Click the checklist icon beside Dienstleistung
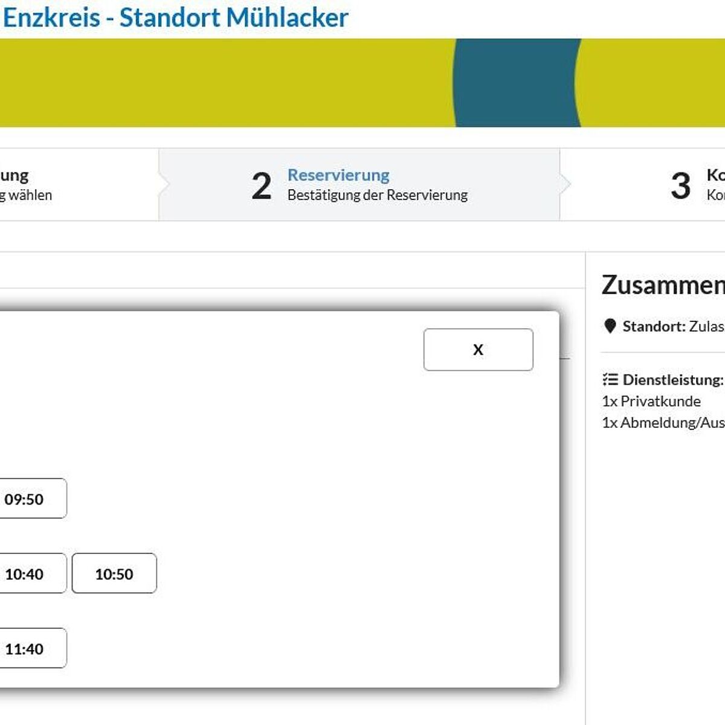The height and width of the screenshot is (725, 725). [x=610, y=379]
